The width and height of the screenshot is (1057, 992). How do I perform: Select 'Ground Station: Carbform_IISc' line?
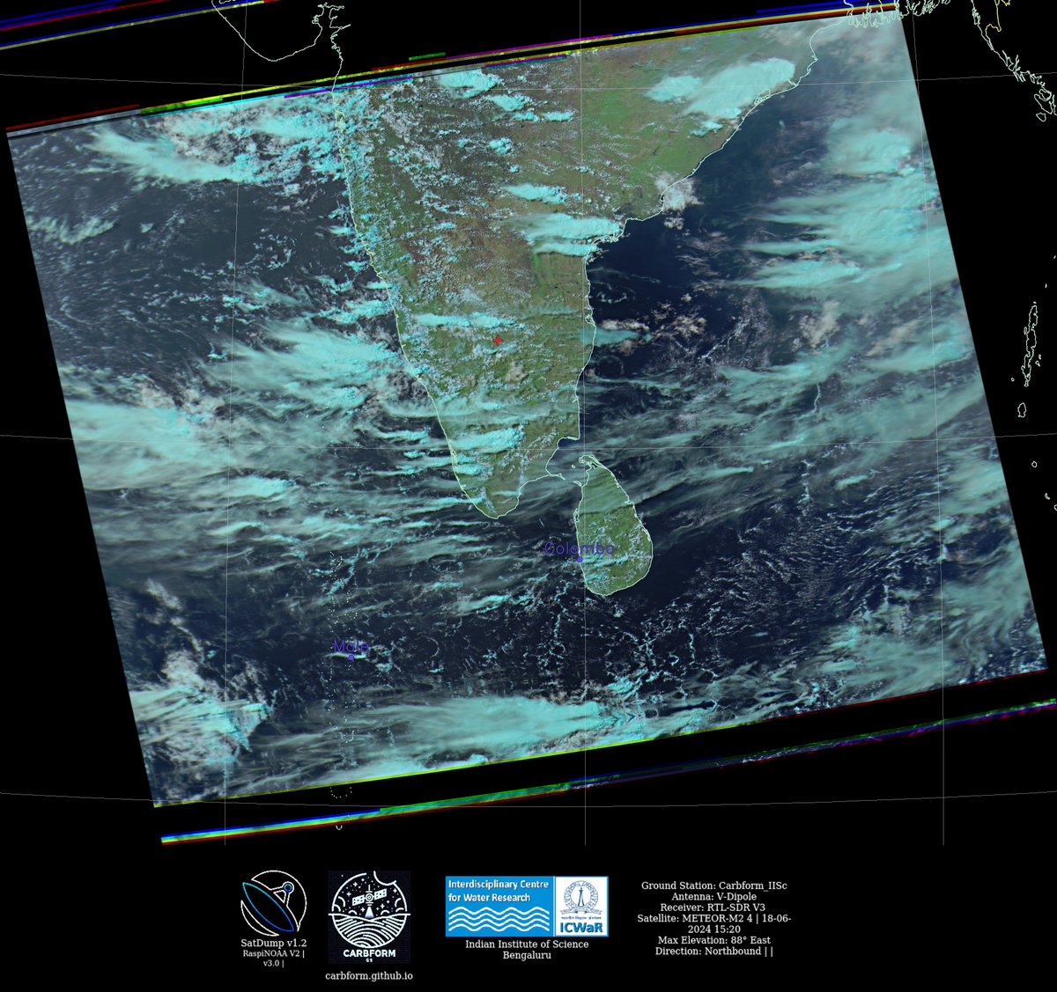pyautogui.click(x=714, y=885)
